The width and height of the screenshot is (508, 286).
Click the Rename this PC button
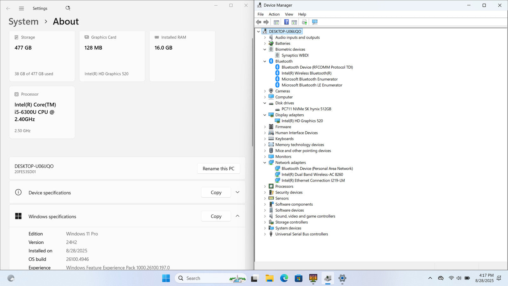tap(218, 169)
